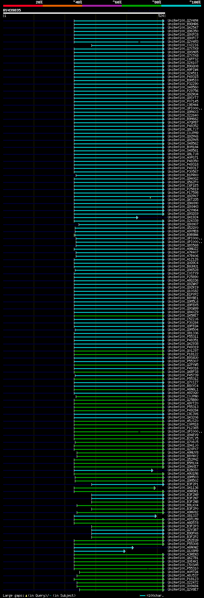The height and width of the screenshot is (598, 204).
Task: Open the UniRef100_P32290 entry
Action: point(183,84)
